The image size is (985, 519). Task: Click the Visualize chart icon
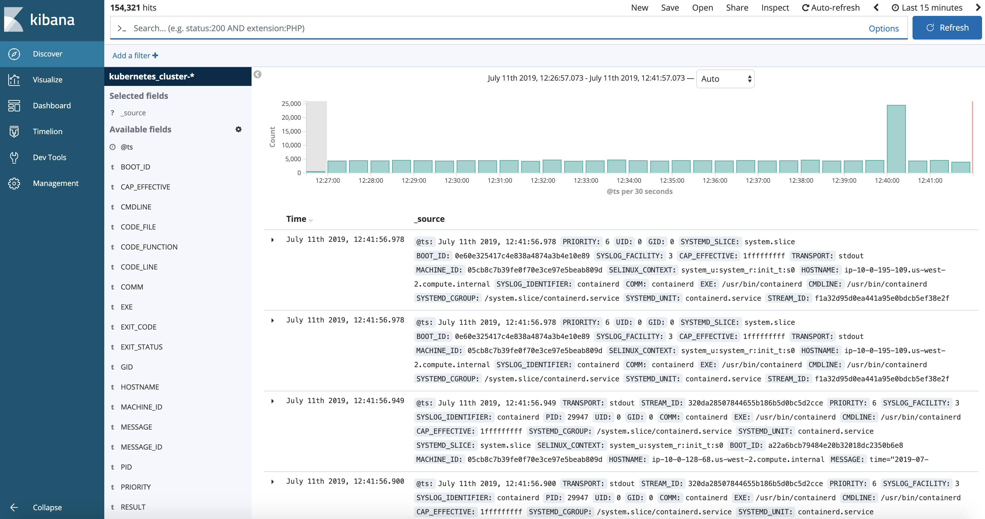[x=14, y=80]
